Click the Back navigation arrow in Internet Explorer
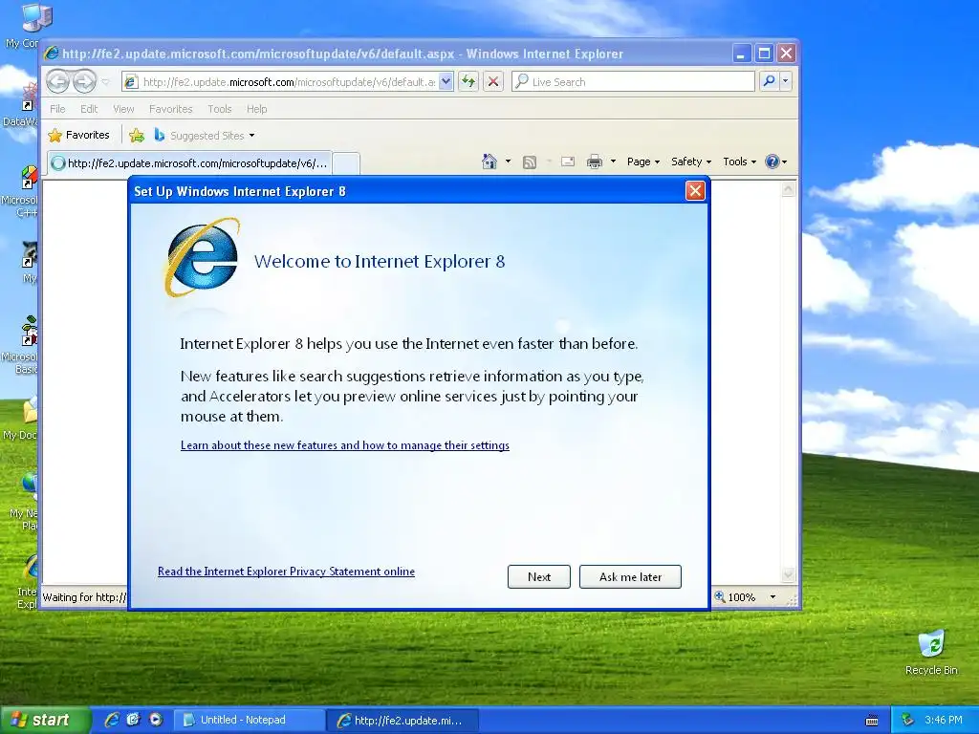This screenshot has height=734, width=979. pos(58,81)
